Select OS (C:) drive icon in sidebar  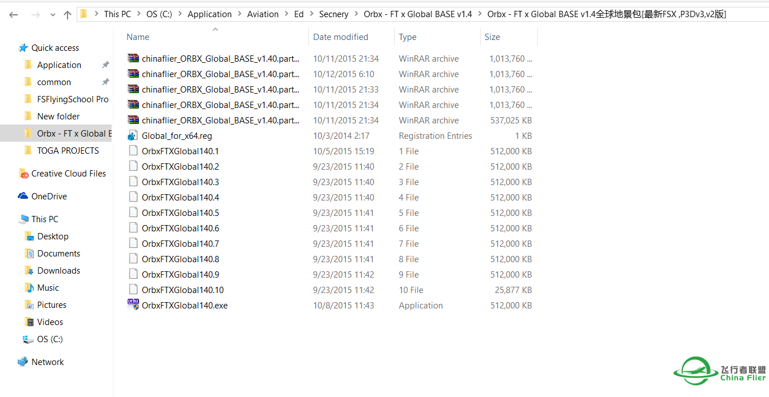pos(29,339)
